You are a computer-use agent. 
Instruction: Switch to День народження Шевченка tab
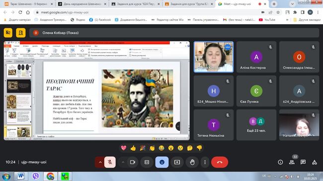82,4
